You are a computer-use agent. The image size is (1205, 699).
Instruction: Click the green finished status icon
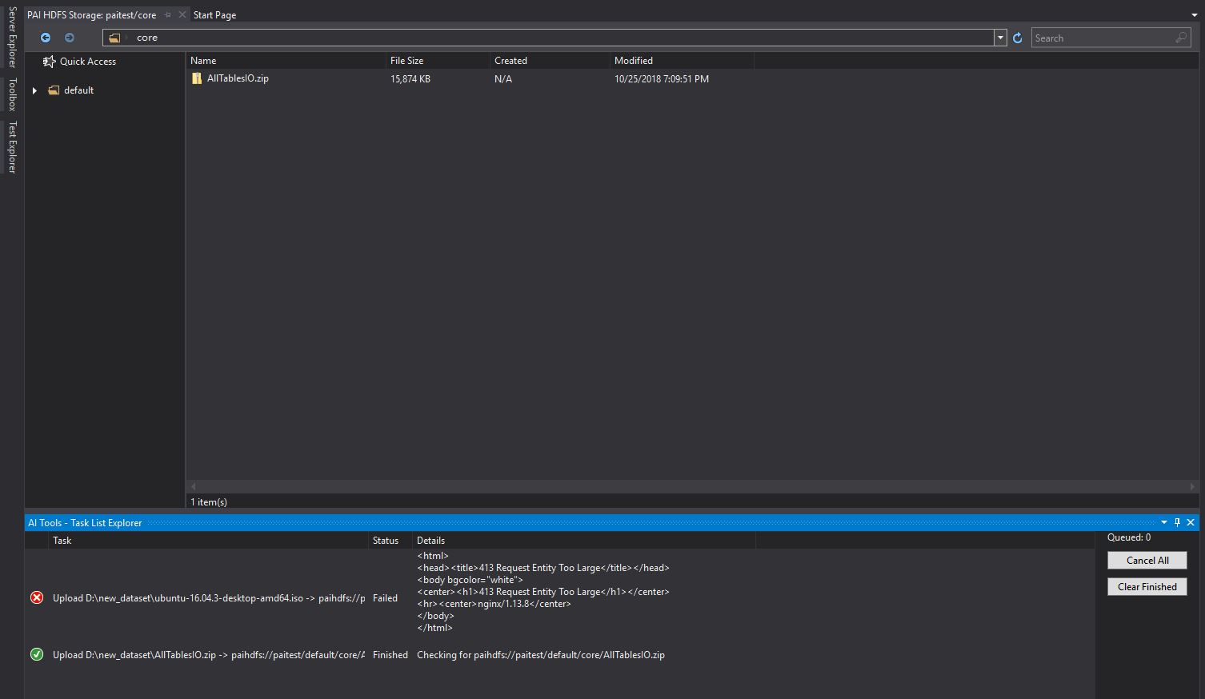pos(37,654)
